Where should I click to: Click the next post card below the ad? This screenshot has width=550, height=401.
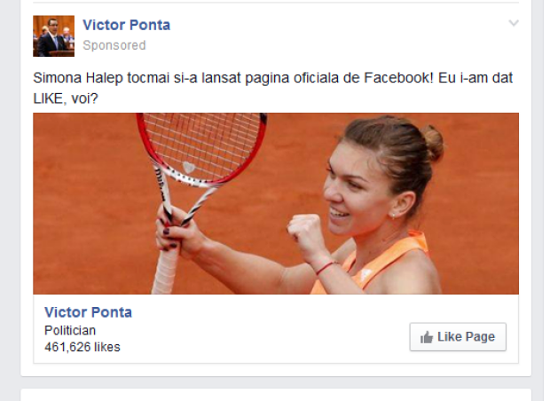click(x=275, y=395)
